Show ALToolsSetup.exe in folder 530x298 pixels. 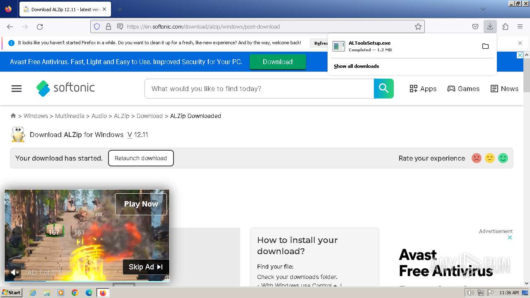pos(485,46)
